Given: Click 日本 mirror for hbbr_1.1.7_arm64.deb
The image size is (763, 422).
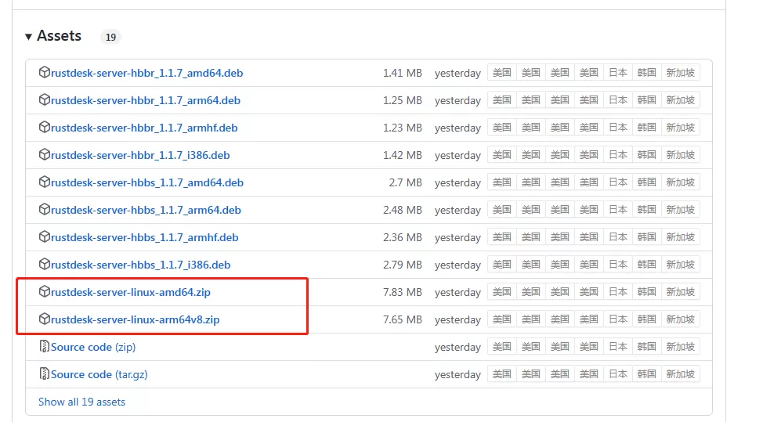Looking at the screenshot, I should pyautogui.click(x=618, y=99).
